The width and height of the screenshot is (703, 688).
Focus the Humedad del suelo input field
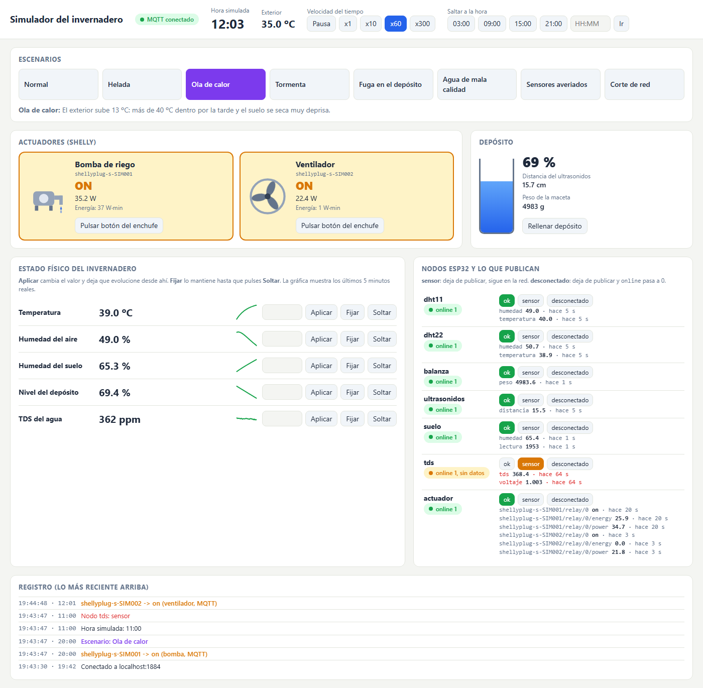click(x=282, y=366)
